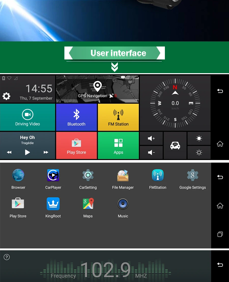The height and width of the screenshot is (282, 229).
Task: Open settings gear on home dashboard
Action: point(6,96)
